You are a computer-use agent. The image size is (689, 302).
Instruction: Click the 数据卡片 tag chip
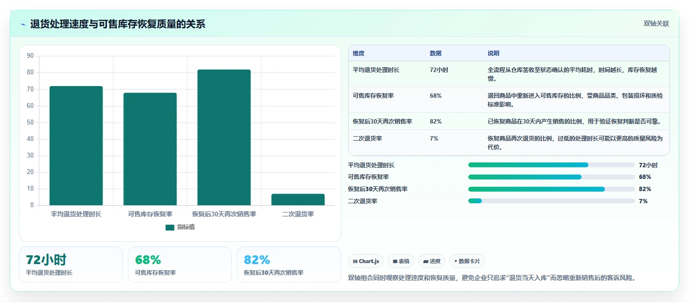(x=467, y=261)
